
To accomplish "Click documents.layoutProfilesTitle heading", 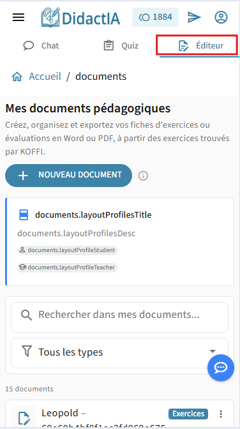I will 93,215.
